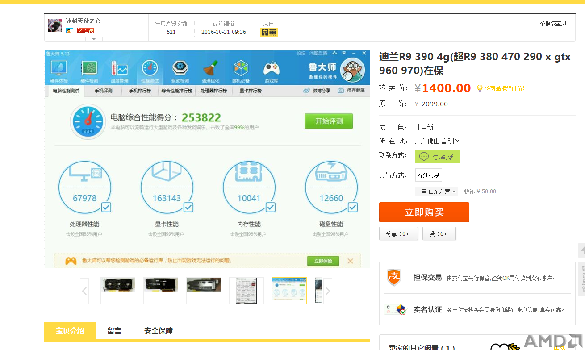The width and height of the screenshot is (585, 350).
Task: Toggle the 磁盘性能 checkbox
Action: click(x=353, y=207)
